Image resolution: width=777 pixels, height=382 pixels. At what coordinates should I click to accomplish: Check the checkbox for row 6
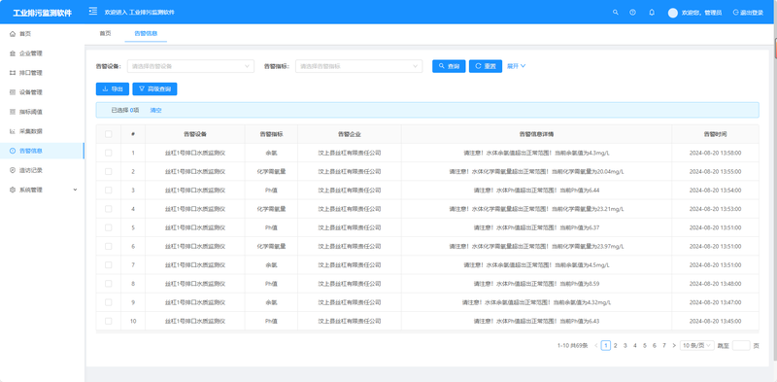click(x=109, y=246)
